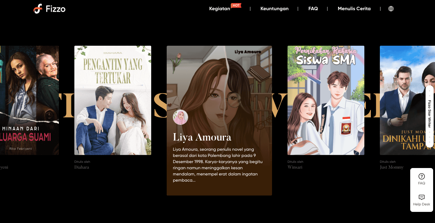Open the Kegiatan menu item
The width and height of the screenshot is (435, 223).
pos(220,9)
